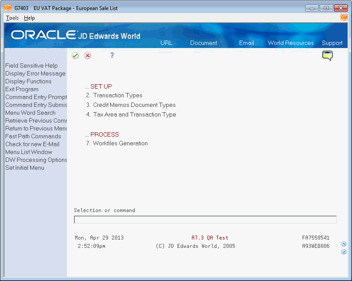The image size is (352, 281).
Task: Click the date Mon, Apr 29 2013
Action: pyautogui.click(x=99, y=238)
